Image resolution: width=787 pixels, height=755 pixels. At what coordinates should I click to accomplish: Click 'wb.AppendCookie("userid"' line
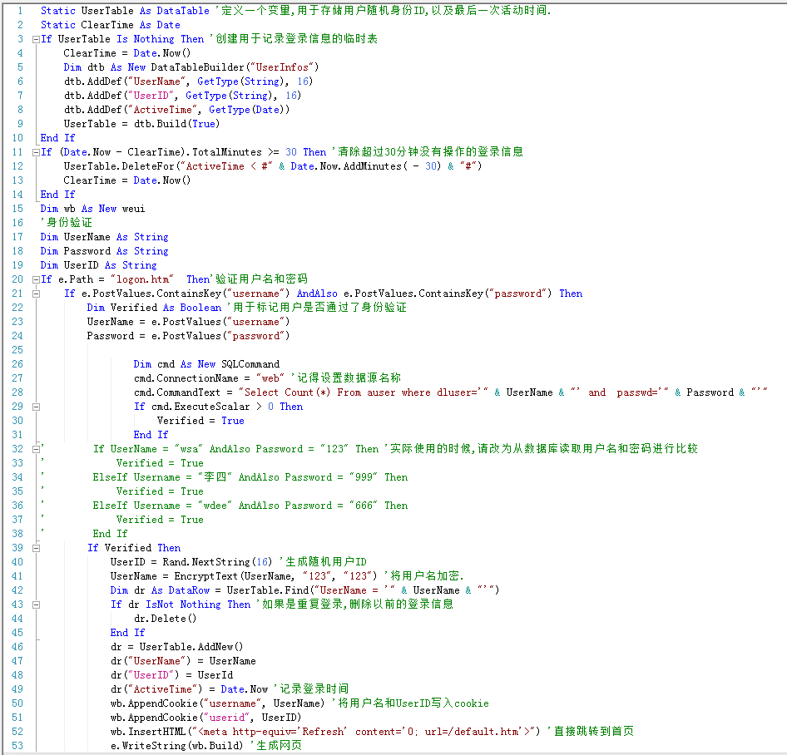(205, 718)
